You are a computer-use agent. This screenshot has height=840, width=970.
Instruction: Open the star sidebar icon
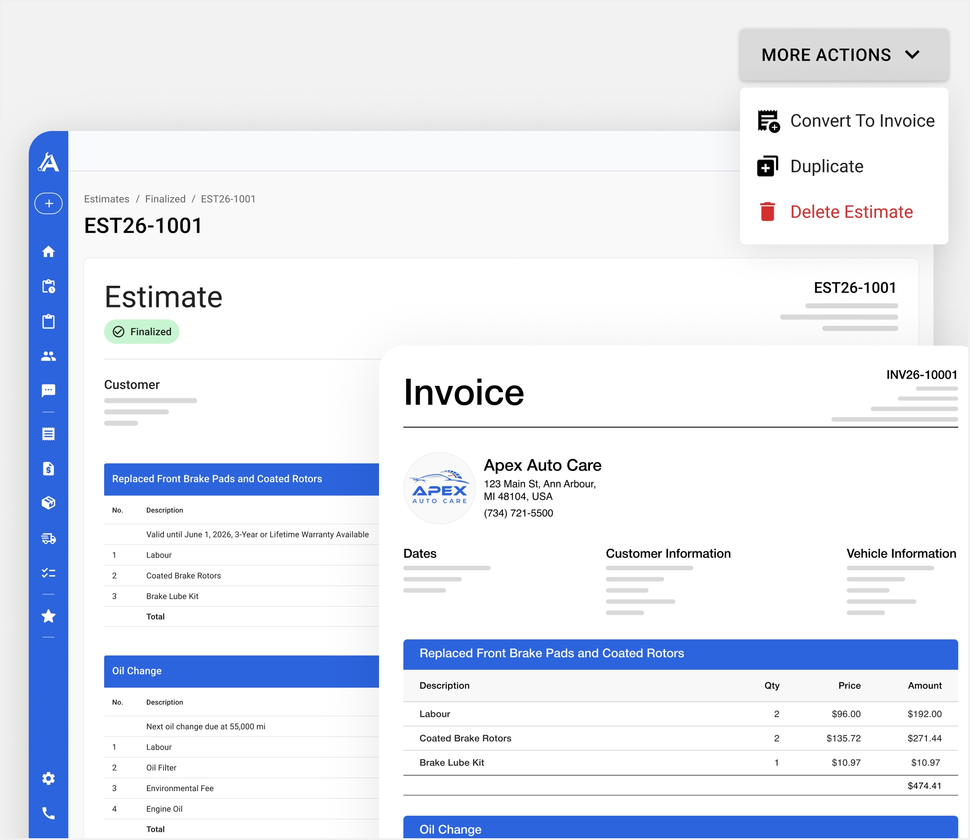pos(48,616)
